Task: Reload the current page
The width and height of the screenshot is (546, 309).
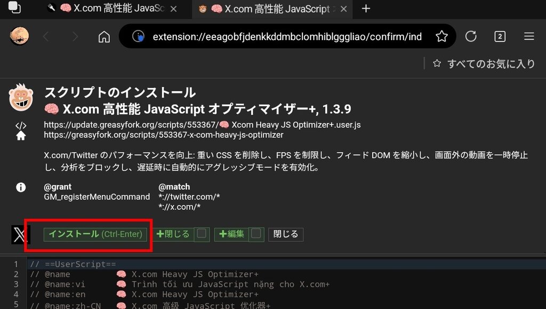Action: click(x=471, y=36)
